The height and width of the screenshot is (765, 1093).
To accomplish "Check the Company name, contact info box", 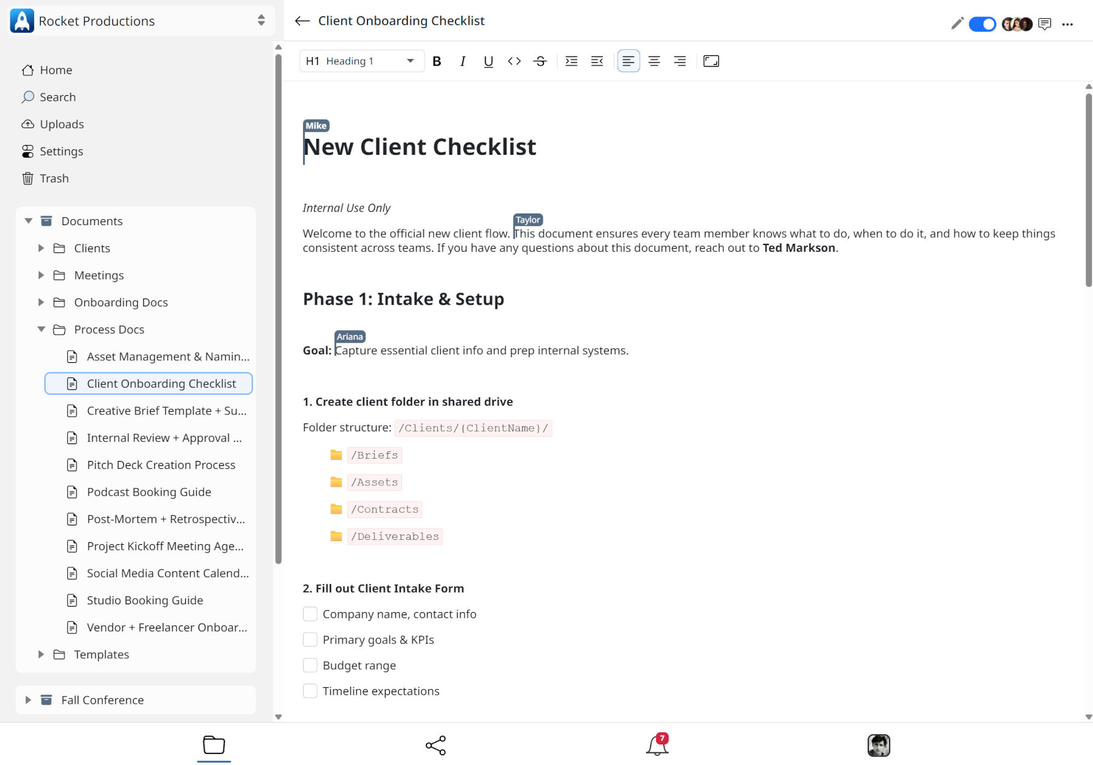I will point(310,615).
